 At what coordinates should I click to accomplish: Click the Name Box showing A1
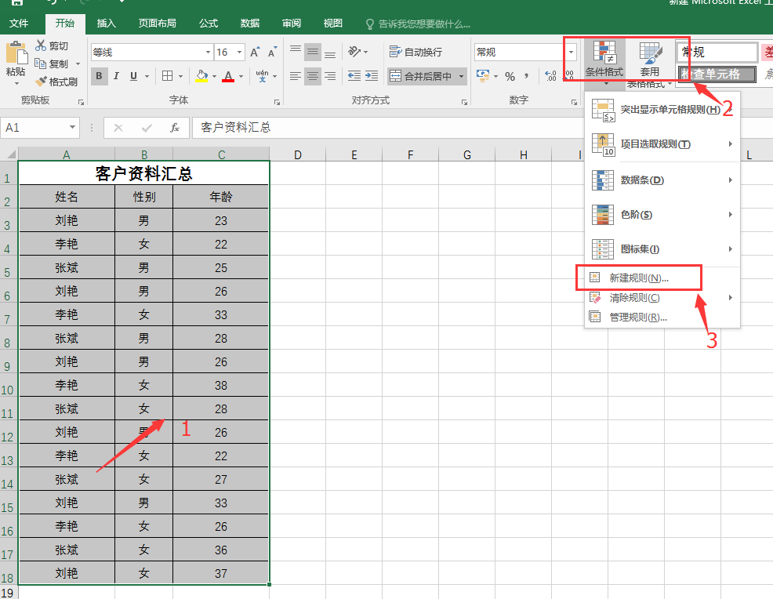[x=34, y=128]
